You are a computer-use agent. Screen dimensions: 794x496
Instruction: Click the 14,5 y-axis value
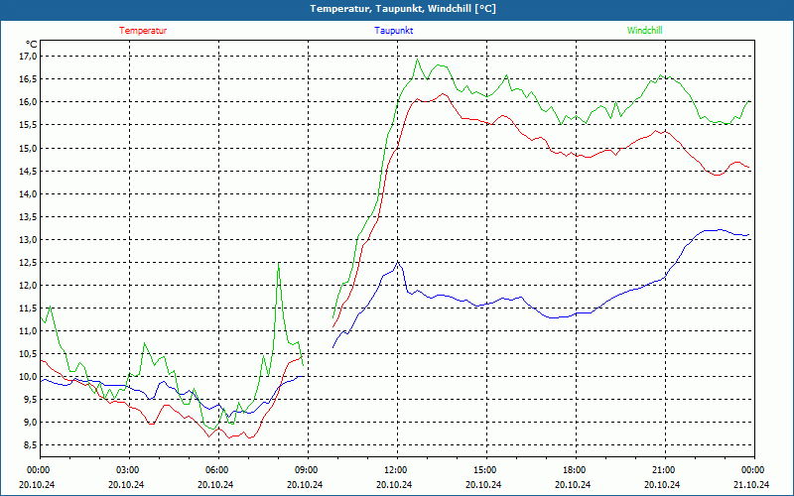tap(29, 171)
